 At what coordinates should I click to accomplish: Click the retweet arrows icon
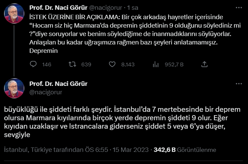72,64
